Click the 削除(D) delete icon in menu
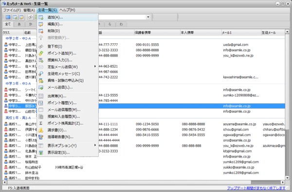292x192 pixels. pos(41,31)
